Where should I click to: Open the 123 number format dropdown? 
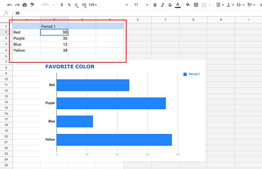[93, 5]
